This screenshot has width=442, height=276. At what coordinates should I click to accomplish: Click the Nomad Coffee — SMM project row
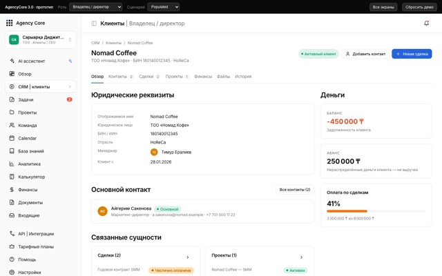[260, 270]
